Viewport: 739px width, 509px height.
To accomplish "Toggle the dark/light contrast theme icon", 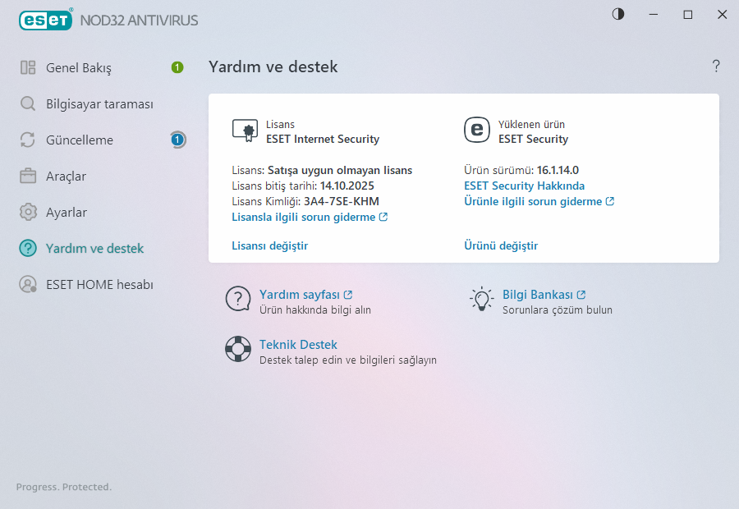I will 618,14.
